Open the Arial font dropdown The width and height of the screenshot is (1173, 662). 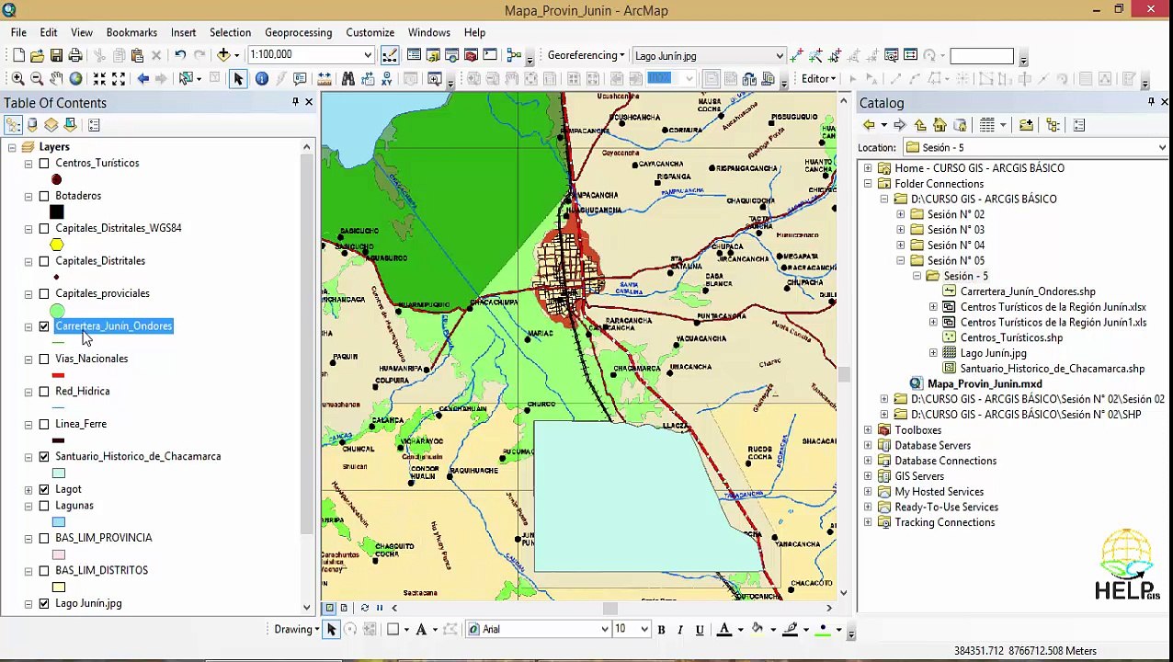point(604,630)
